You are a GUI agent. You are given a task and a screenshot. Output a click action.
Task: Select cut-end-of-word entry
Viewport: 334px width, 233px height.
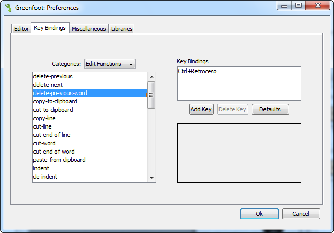(x=90, y=152)
